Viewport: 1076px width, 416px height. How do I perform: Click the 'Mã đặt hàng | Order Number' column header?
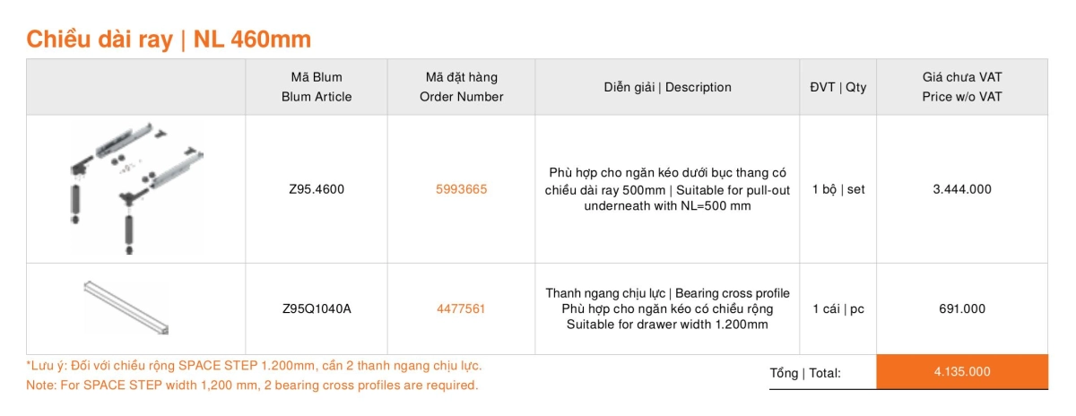coord(461,87)
